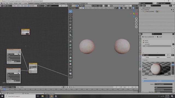
Task: Switch to rendered viewport shading
Action: coord(135,8)
